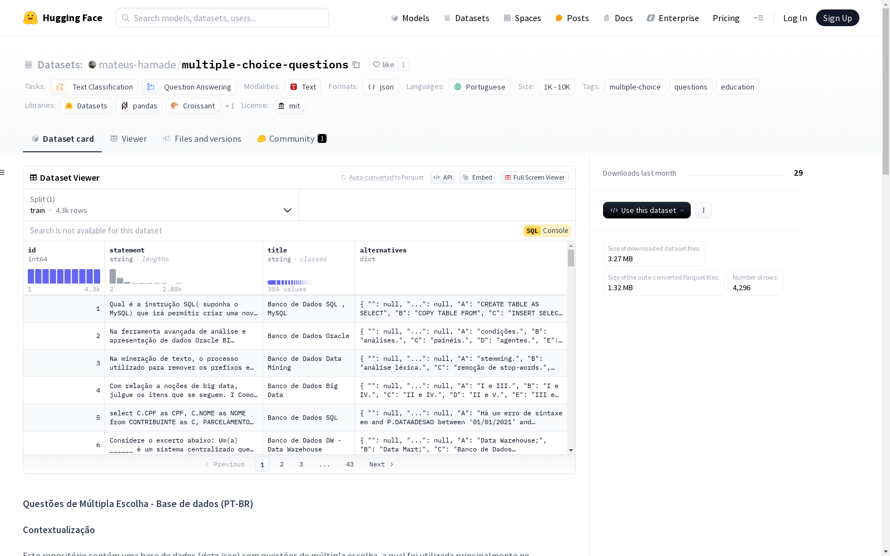The width and height of the screenshot is (890, 556).
Task: Click the Sign Up button
Action: (837, 18)
